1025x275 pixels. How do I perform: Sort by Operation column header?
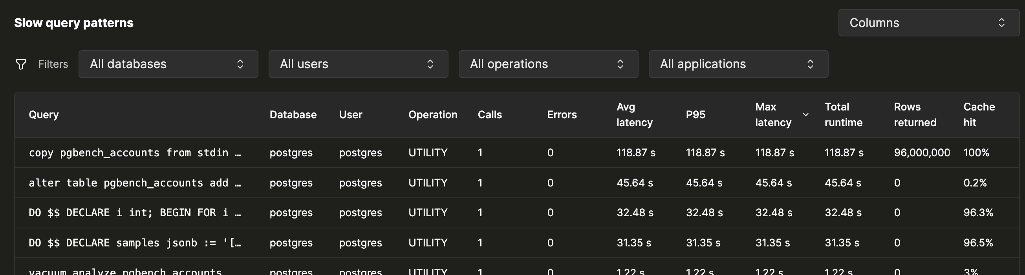pos(433,115)
